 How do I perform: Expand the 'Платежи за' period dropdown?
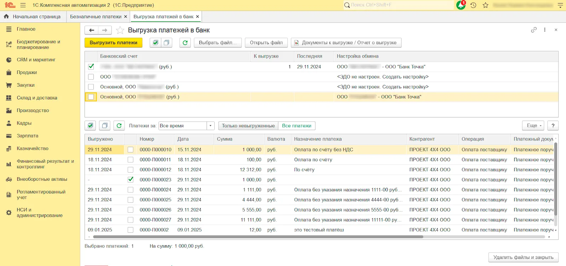point(210,126)
